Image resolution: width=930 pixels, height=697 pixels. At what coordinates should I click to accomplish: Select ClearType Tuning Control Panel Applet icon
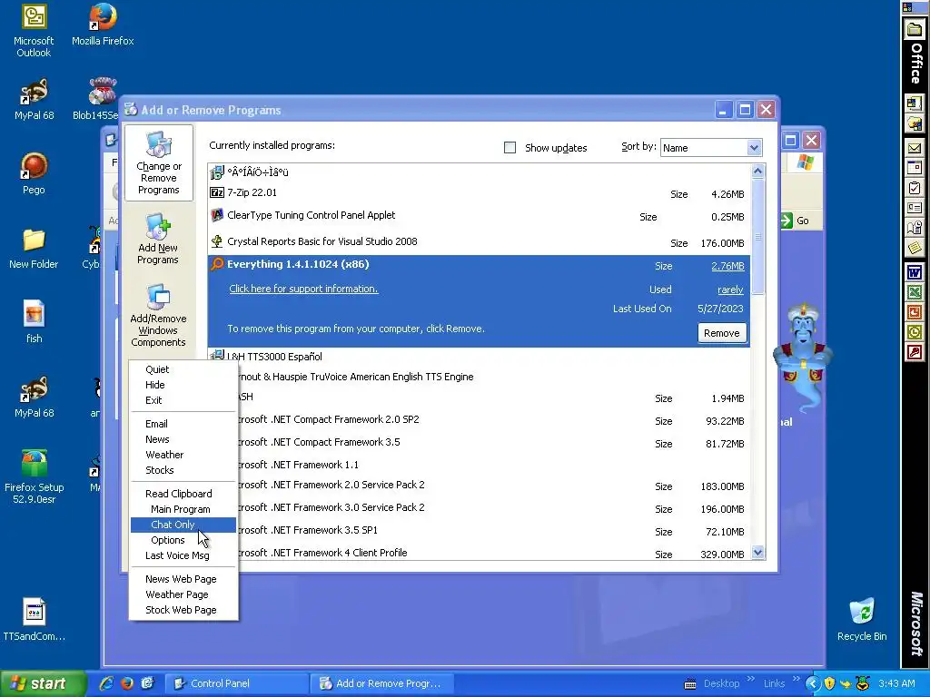tap(217, 215)
